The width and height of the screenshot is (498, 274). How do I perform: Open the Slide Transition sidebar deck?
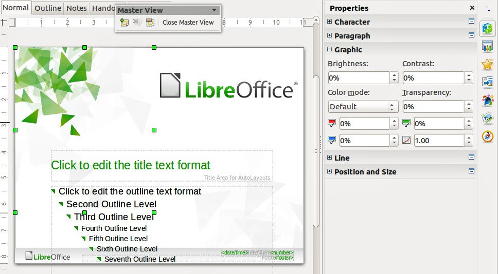tap(487, 82)
